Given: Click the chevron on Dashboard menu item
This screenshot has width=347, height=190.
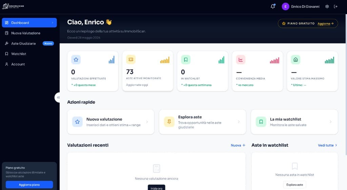Looking at the screenshot, I should pos(53,23).
